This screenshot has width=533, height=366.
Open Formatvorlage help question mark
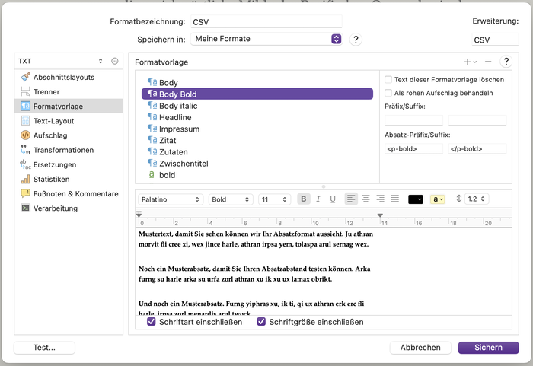[x=506, y=62]
